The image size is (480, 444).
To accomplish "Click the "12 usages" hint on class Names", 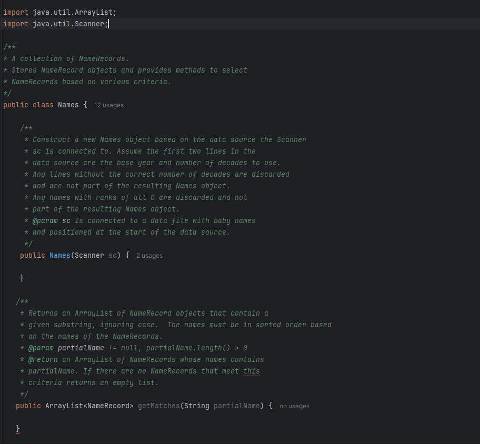I will [108, 105].
